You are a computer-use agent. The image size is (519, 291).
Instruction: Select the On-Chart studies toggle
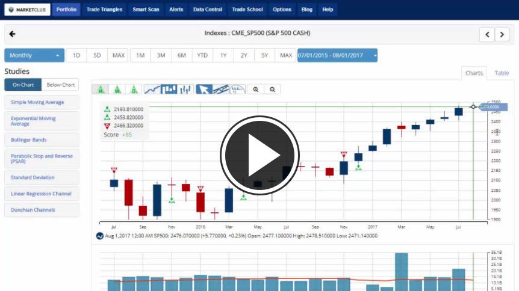(23, 85)
